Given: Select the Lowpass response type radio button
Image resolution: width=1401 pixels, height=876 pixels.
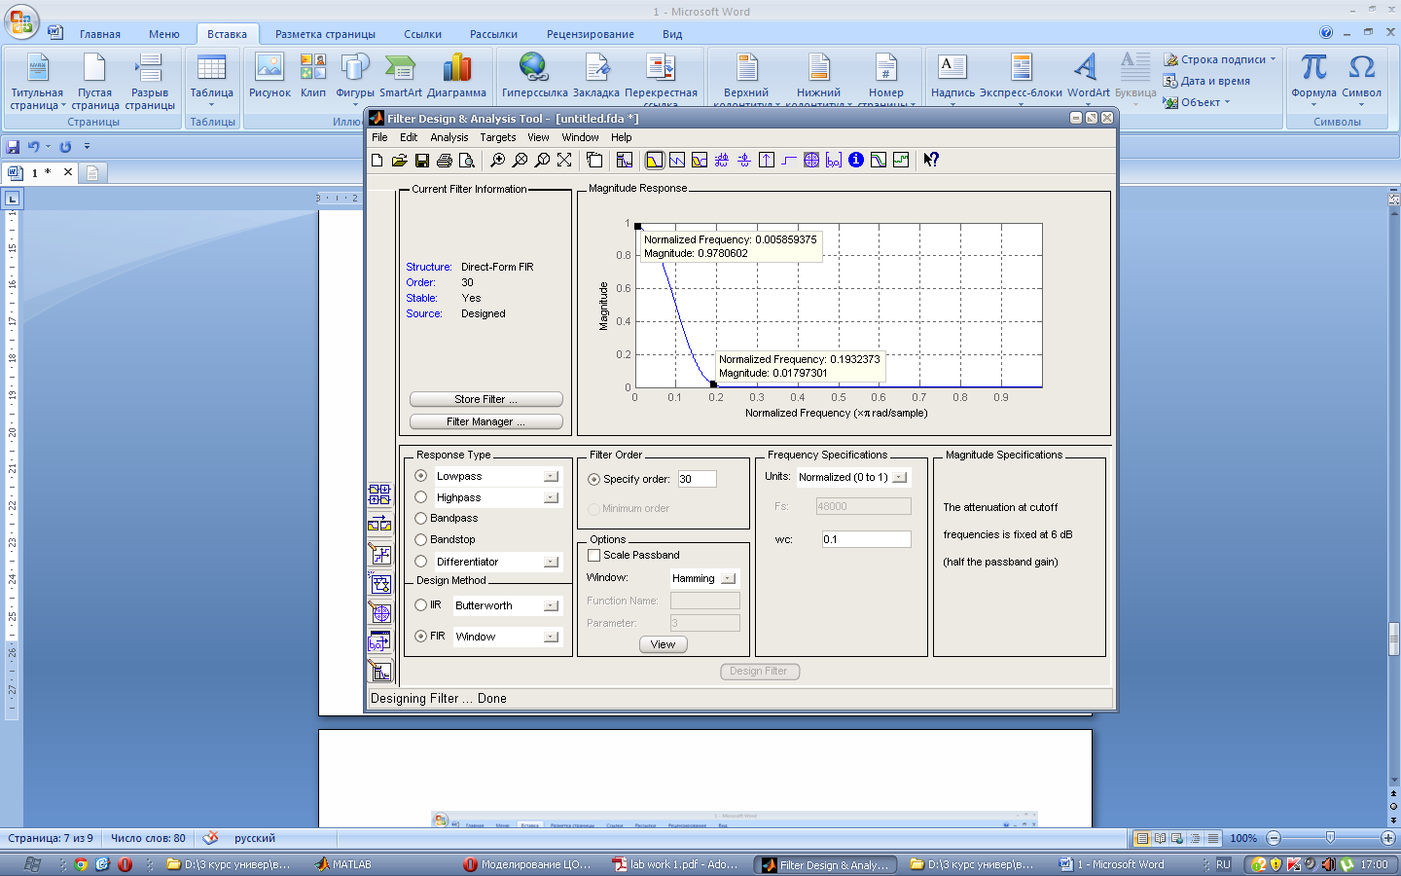Looking at the screenshot, I should (x=421, y=476).
